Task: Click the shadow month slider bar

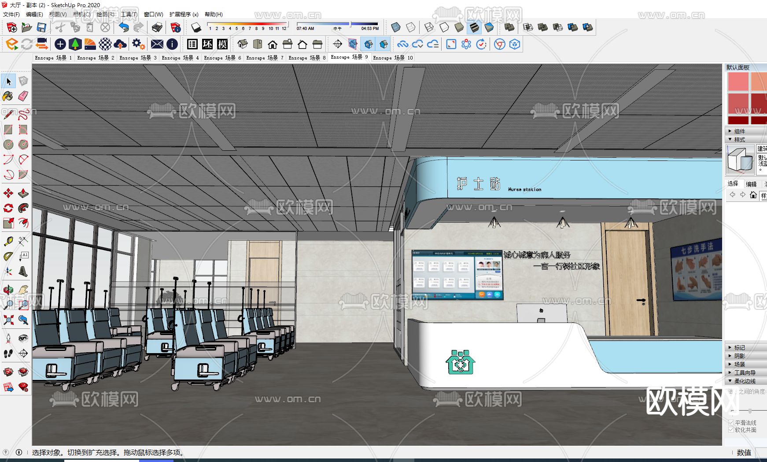Action: [247, 25]
